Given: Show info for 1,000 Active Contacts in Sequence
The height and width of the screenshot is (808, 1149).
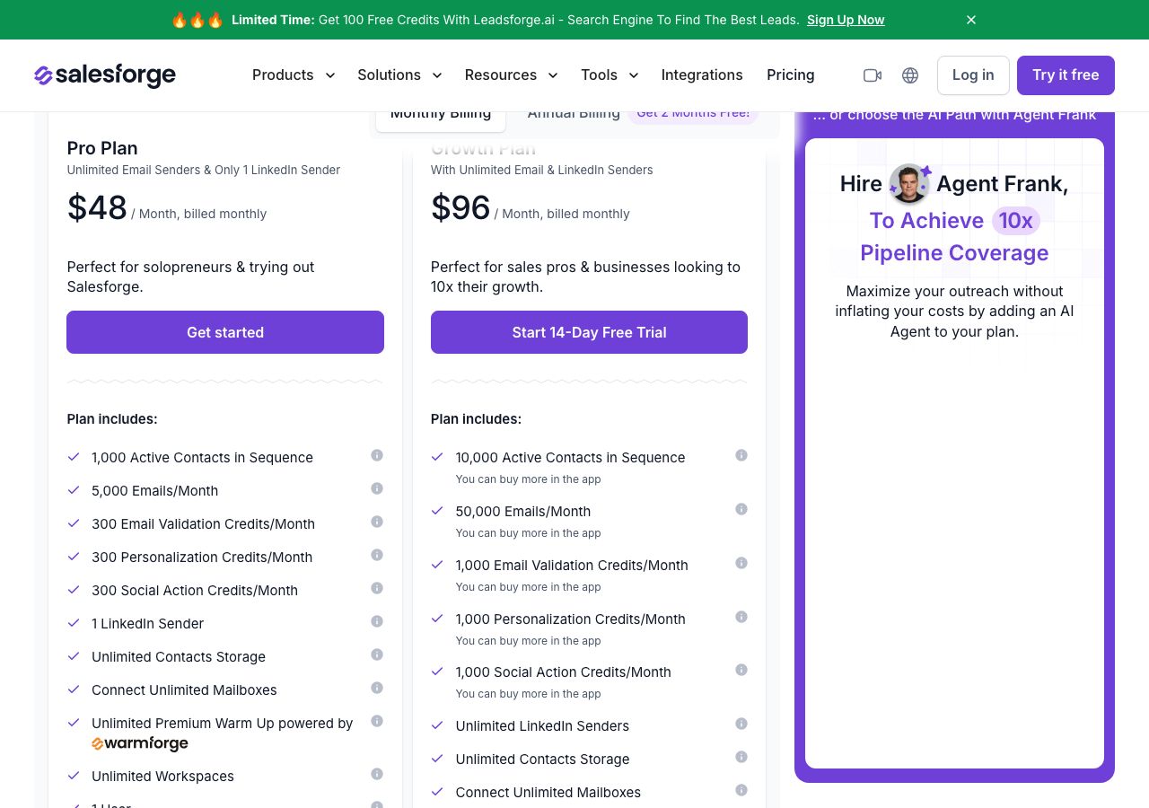Looking at the screenshot, I should tap(377, 455).
